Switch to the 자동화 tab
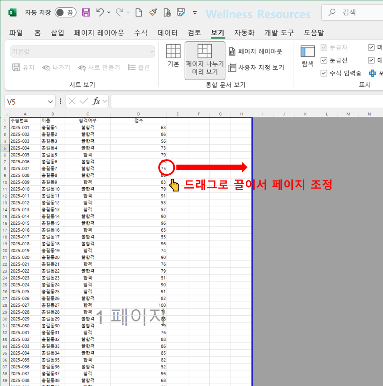The image size is (383, 386). [x=244, y=33]
